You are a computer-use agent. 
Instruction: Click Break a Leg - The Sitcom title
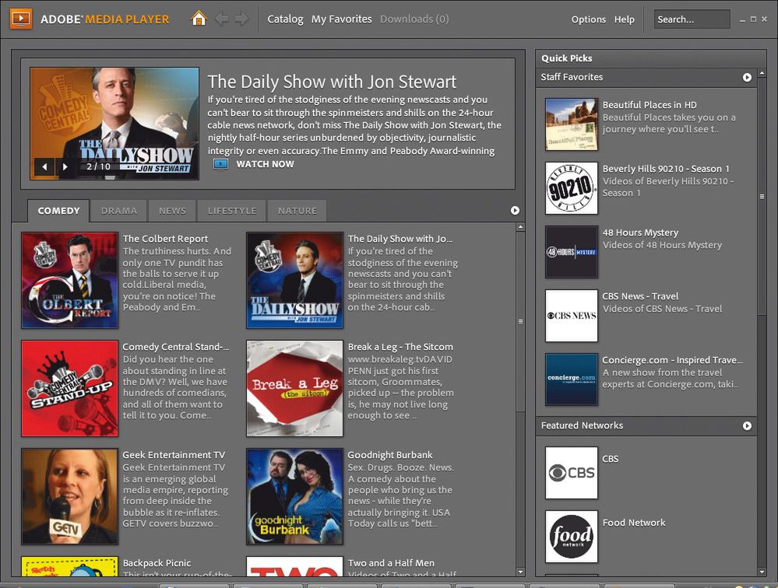pos(400,347)
